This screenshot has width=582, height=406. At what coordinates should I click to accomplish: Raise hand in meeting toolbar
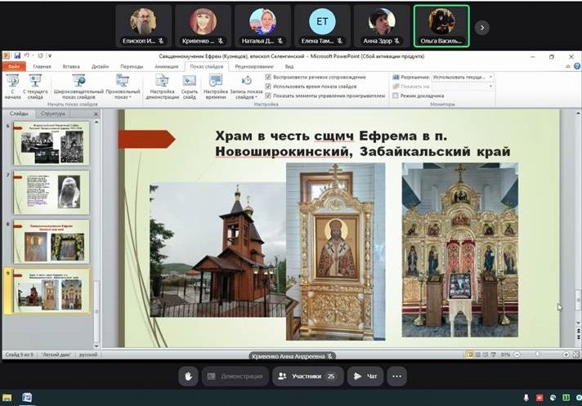188,376
